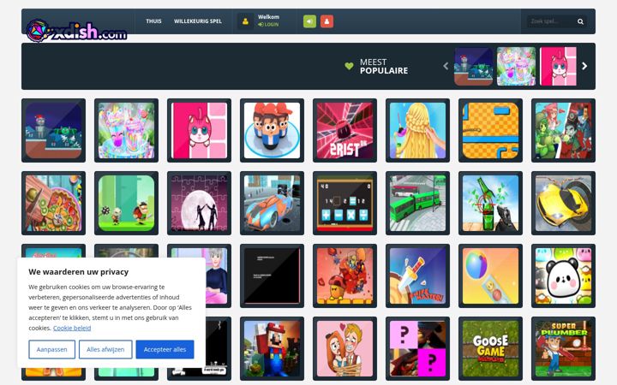Focus the Zoek spel search field
Viewport: 617px width, 385px height.
coord(551,21)
